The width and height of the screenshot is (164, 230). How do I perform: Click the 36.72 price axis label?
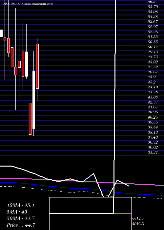point(153,142)
